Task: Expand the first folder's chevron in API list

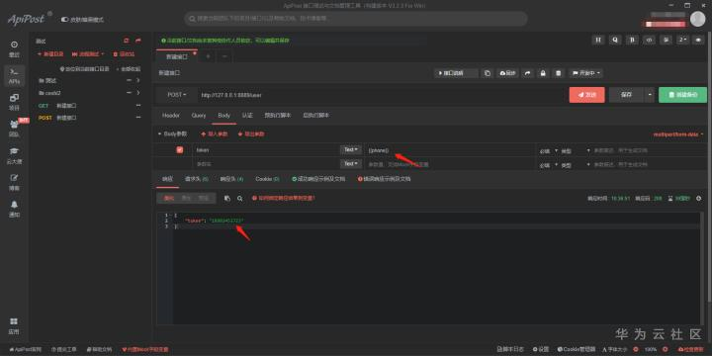Action: coord(138,80)
